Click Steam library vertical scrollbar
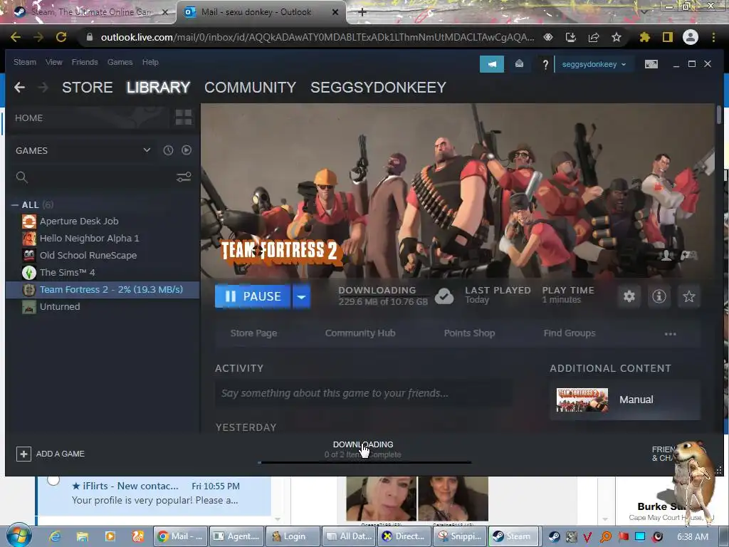Screen dimensions: 729x547 pos(719,114)
